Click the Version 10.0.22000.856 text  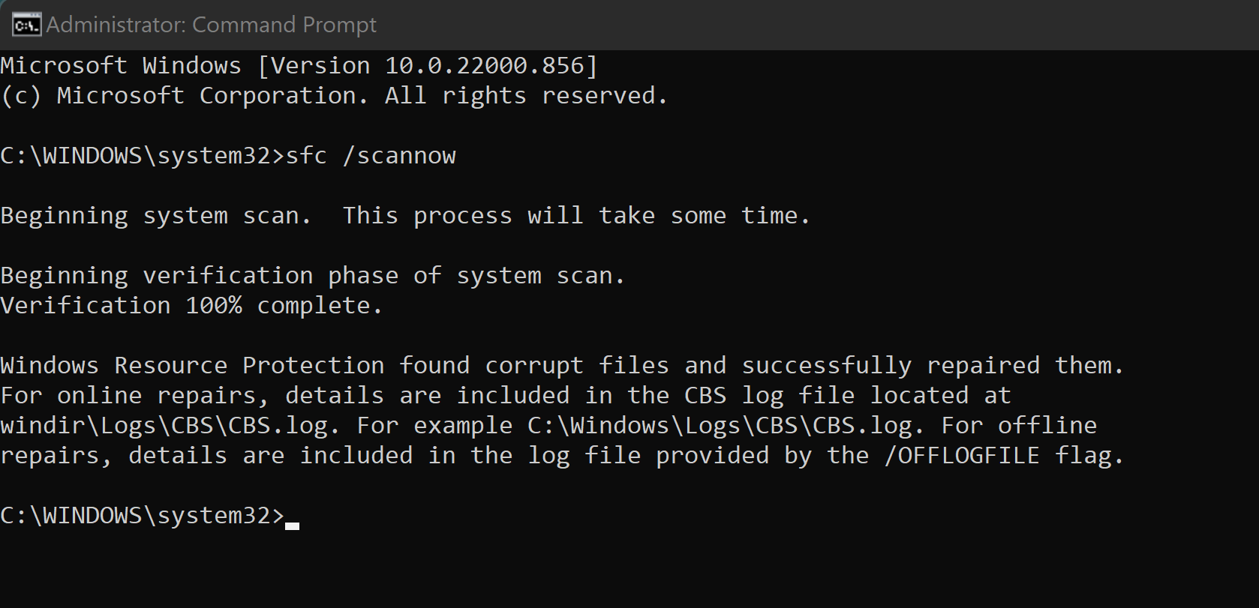pyautogui.click(x=427, y=66)
